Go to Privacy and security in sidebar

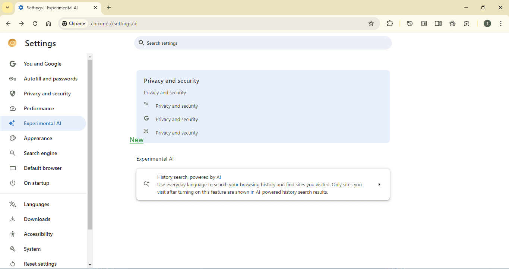click(43, 94)
